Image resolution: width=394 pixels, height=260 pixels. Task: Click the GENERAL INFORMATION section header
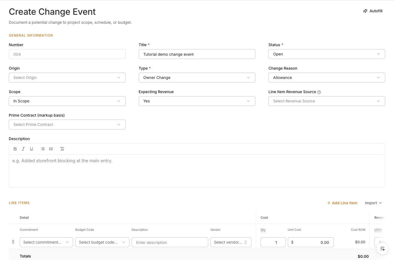pyautogui.click(x=31, y=36)
